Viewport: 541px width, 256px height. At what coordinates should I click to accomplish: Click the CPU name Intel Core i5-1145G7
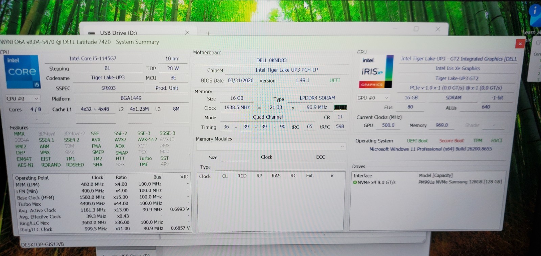tap(93, 59)
